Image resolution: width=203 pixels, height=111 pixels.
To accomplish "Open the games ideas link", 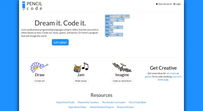I will pos(148,77).
